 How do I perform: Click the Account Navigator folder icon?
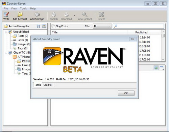(x=6, y=26)
